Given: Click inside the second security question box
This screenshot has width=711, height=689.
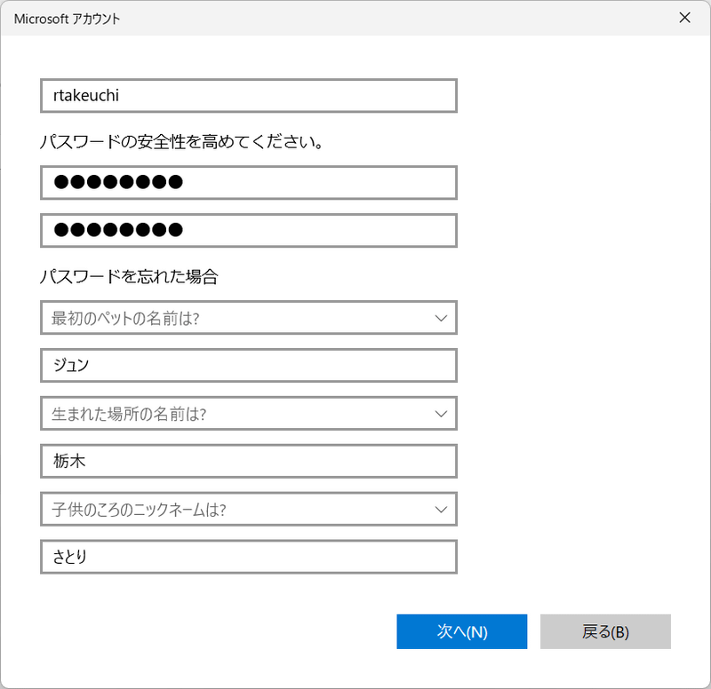Looking at the screenshot, I should tap(222, 413).
